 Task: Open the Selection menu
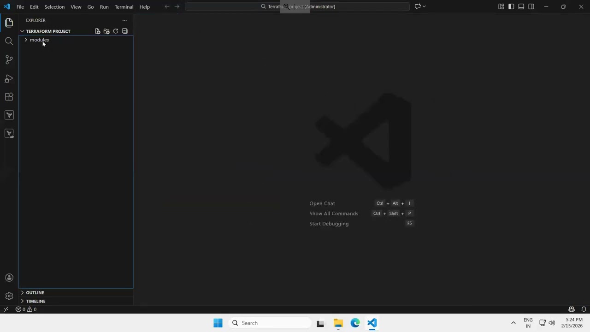coord(54,7)
